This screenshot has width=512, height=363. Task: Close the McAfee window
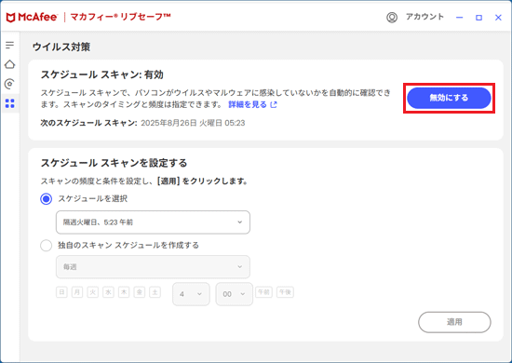[x=498, y=18]
